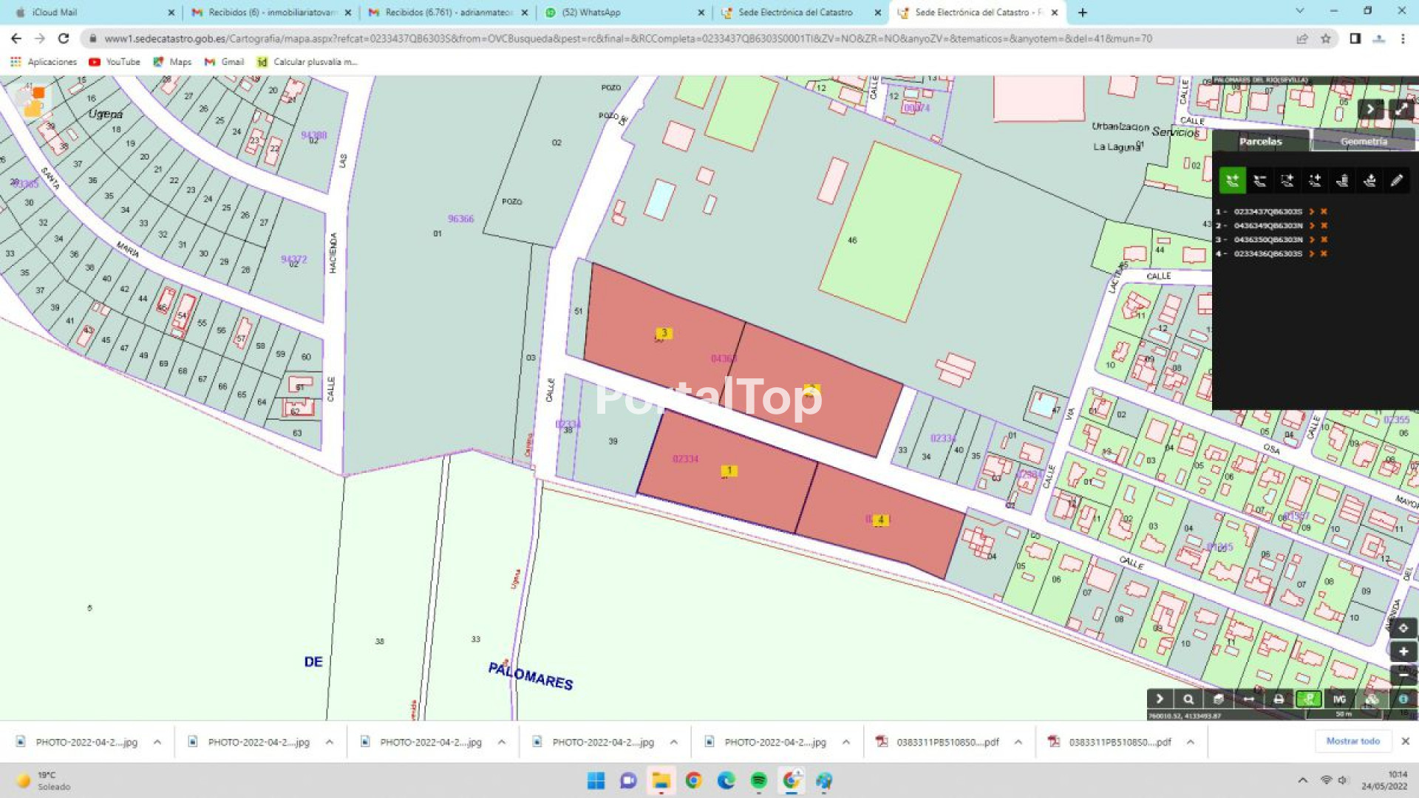Select the distance measurement tool
1419x798 pixels.
pos(1248,699)
